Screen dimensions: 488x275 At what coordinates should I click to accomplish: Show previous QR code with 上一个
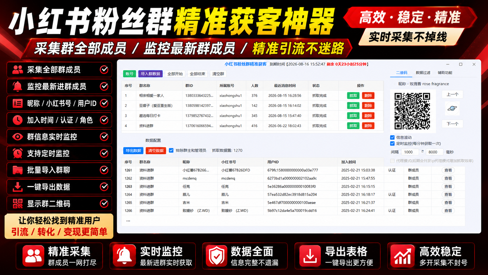pyautogui.click(x=452, y=94)
